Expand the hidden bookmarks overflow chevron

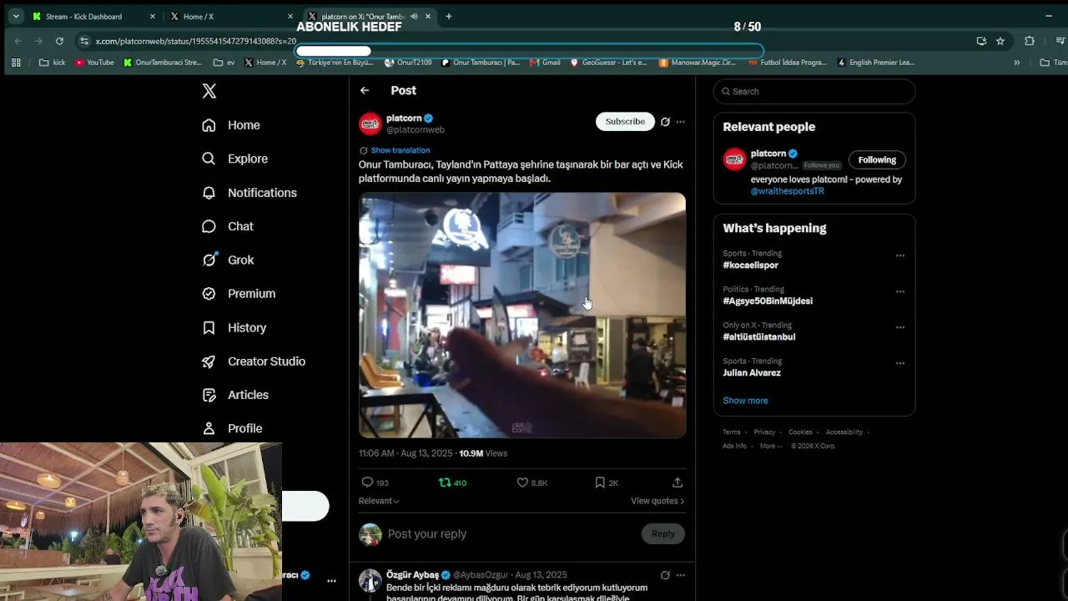[1016, 63]
